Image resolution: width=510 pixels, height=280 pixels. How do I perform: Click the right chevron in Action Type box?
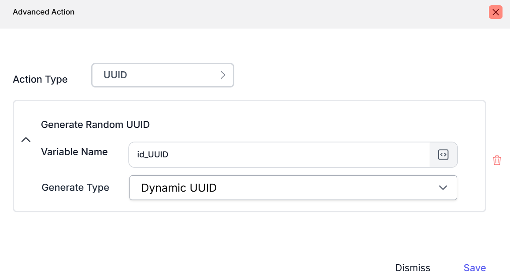[x=223, y=75]
